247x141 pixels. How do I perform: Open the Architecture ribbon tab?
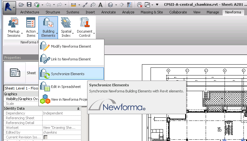pos(29,12)
